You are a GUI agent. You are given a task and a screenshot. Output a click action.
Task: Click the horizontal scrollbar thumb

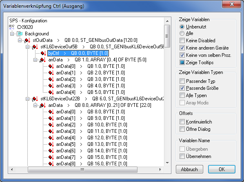[82, 169]
